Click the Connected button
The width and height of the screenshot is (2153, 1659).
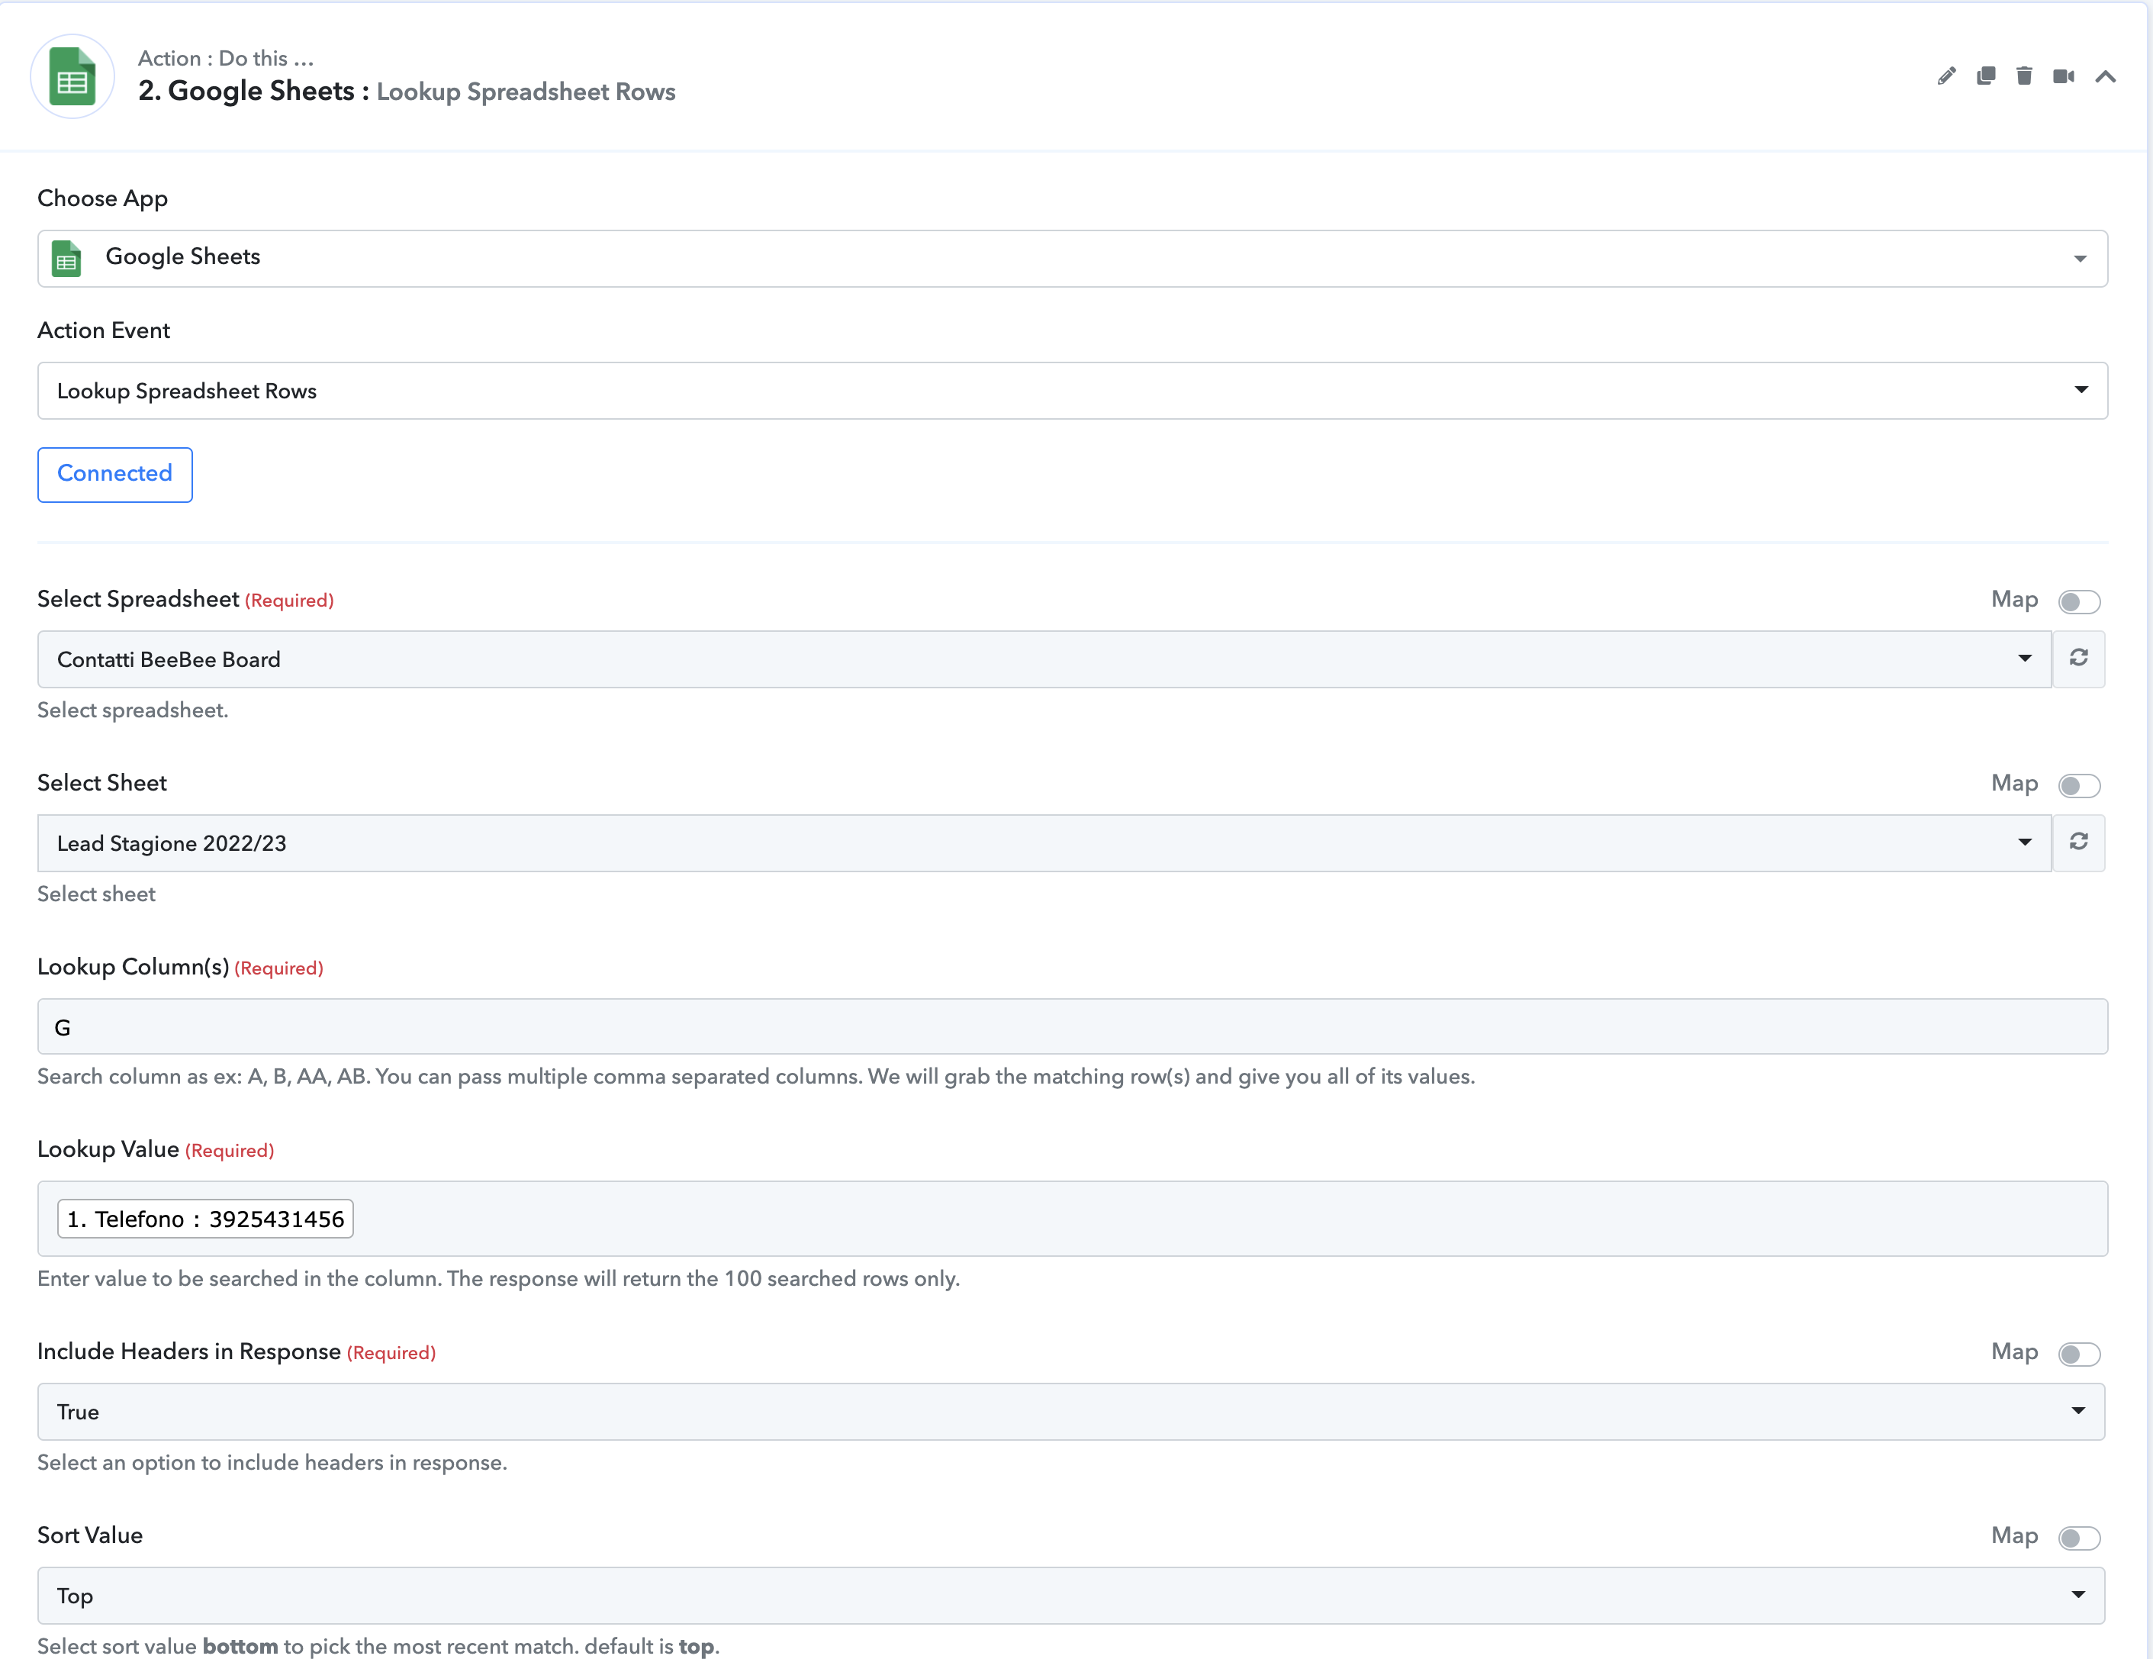tap(114, 474)
